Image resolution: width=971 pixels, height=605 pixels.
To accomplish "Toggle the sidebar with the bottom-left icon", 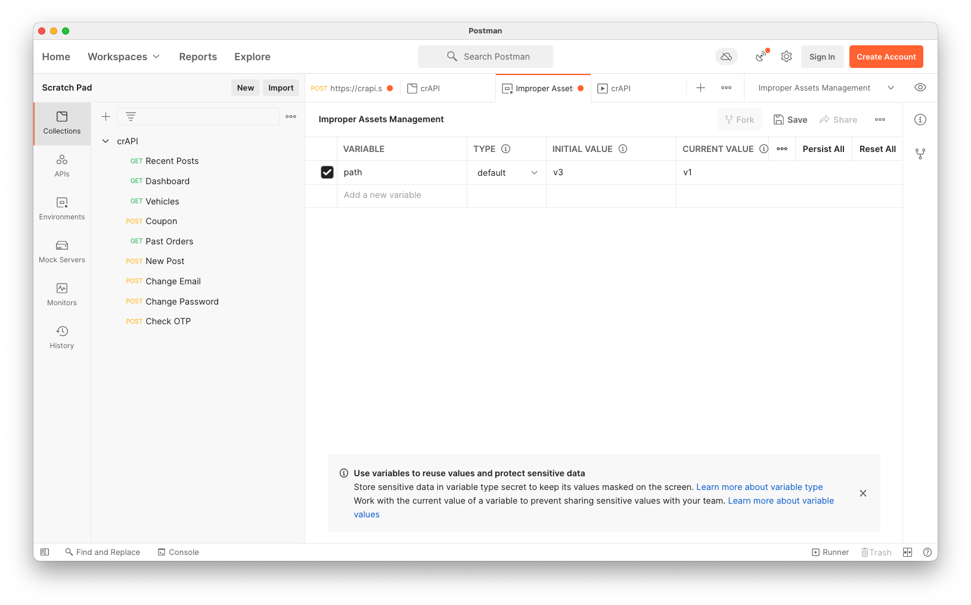I will point(45,553).
